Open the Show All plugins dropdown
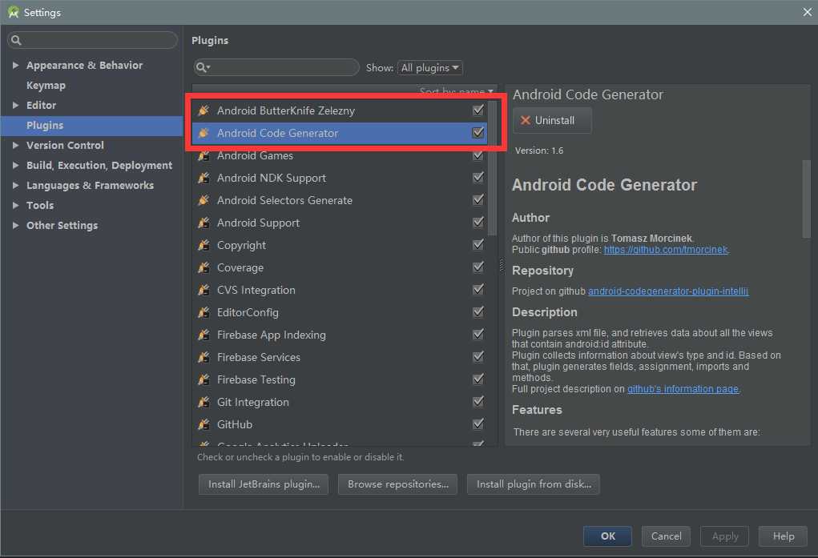Screen dimensions: 818x558 click(x=430, y=68)
